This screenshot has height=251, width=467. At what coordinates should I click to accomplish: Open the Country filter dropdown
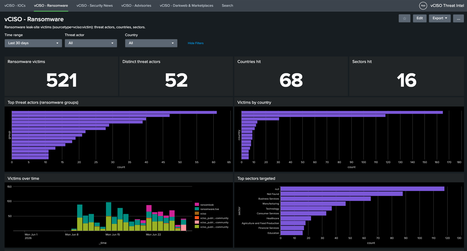pyautogui.click(x=151, y=43)
